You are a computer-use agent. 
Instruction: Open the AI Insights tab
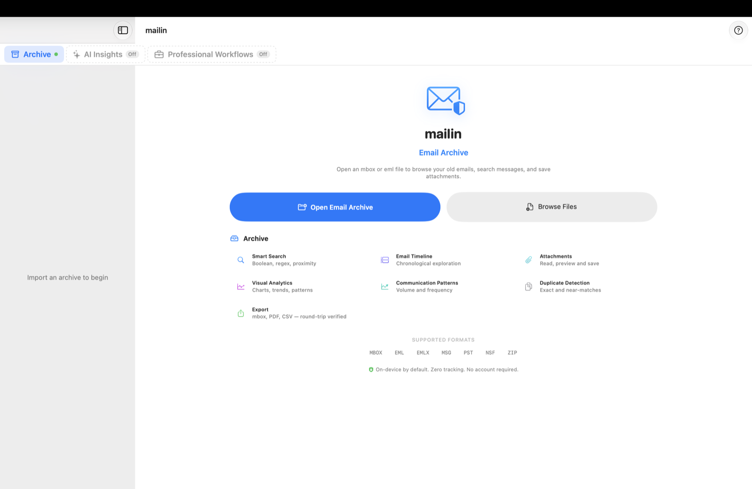pos(106,55)
